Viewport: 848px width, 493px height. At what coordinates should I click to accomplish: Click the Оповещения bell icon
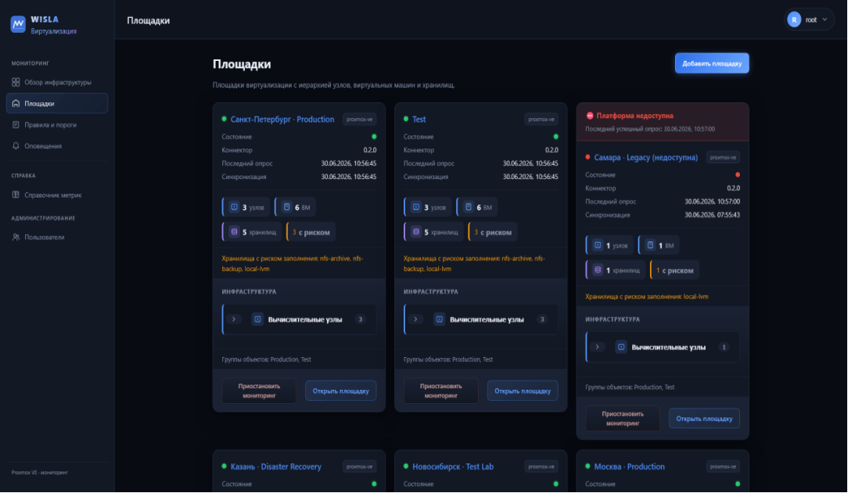coord(16,146)
